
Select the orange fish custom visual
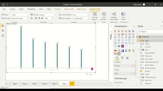115,51
